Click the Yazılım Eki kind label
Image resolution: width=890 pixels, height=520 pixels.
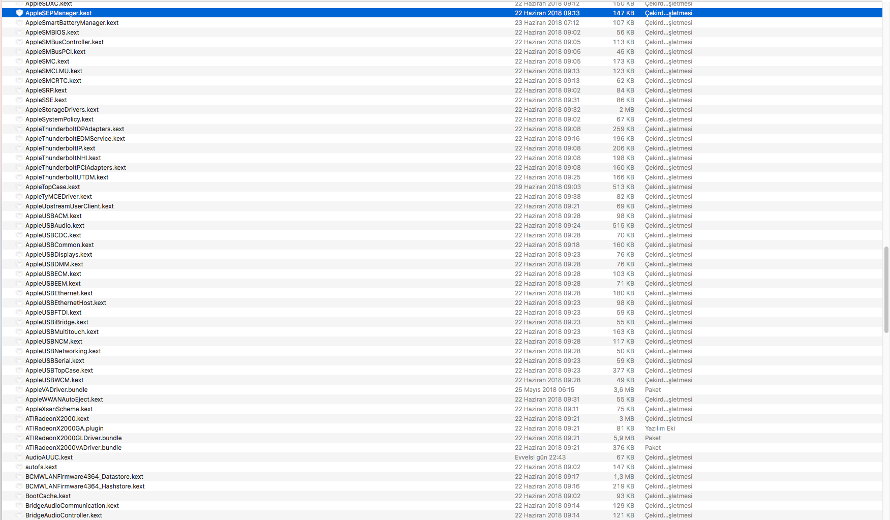pyautogui.click(x=660, y=429)
